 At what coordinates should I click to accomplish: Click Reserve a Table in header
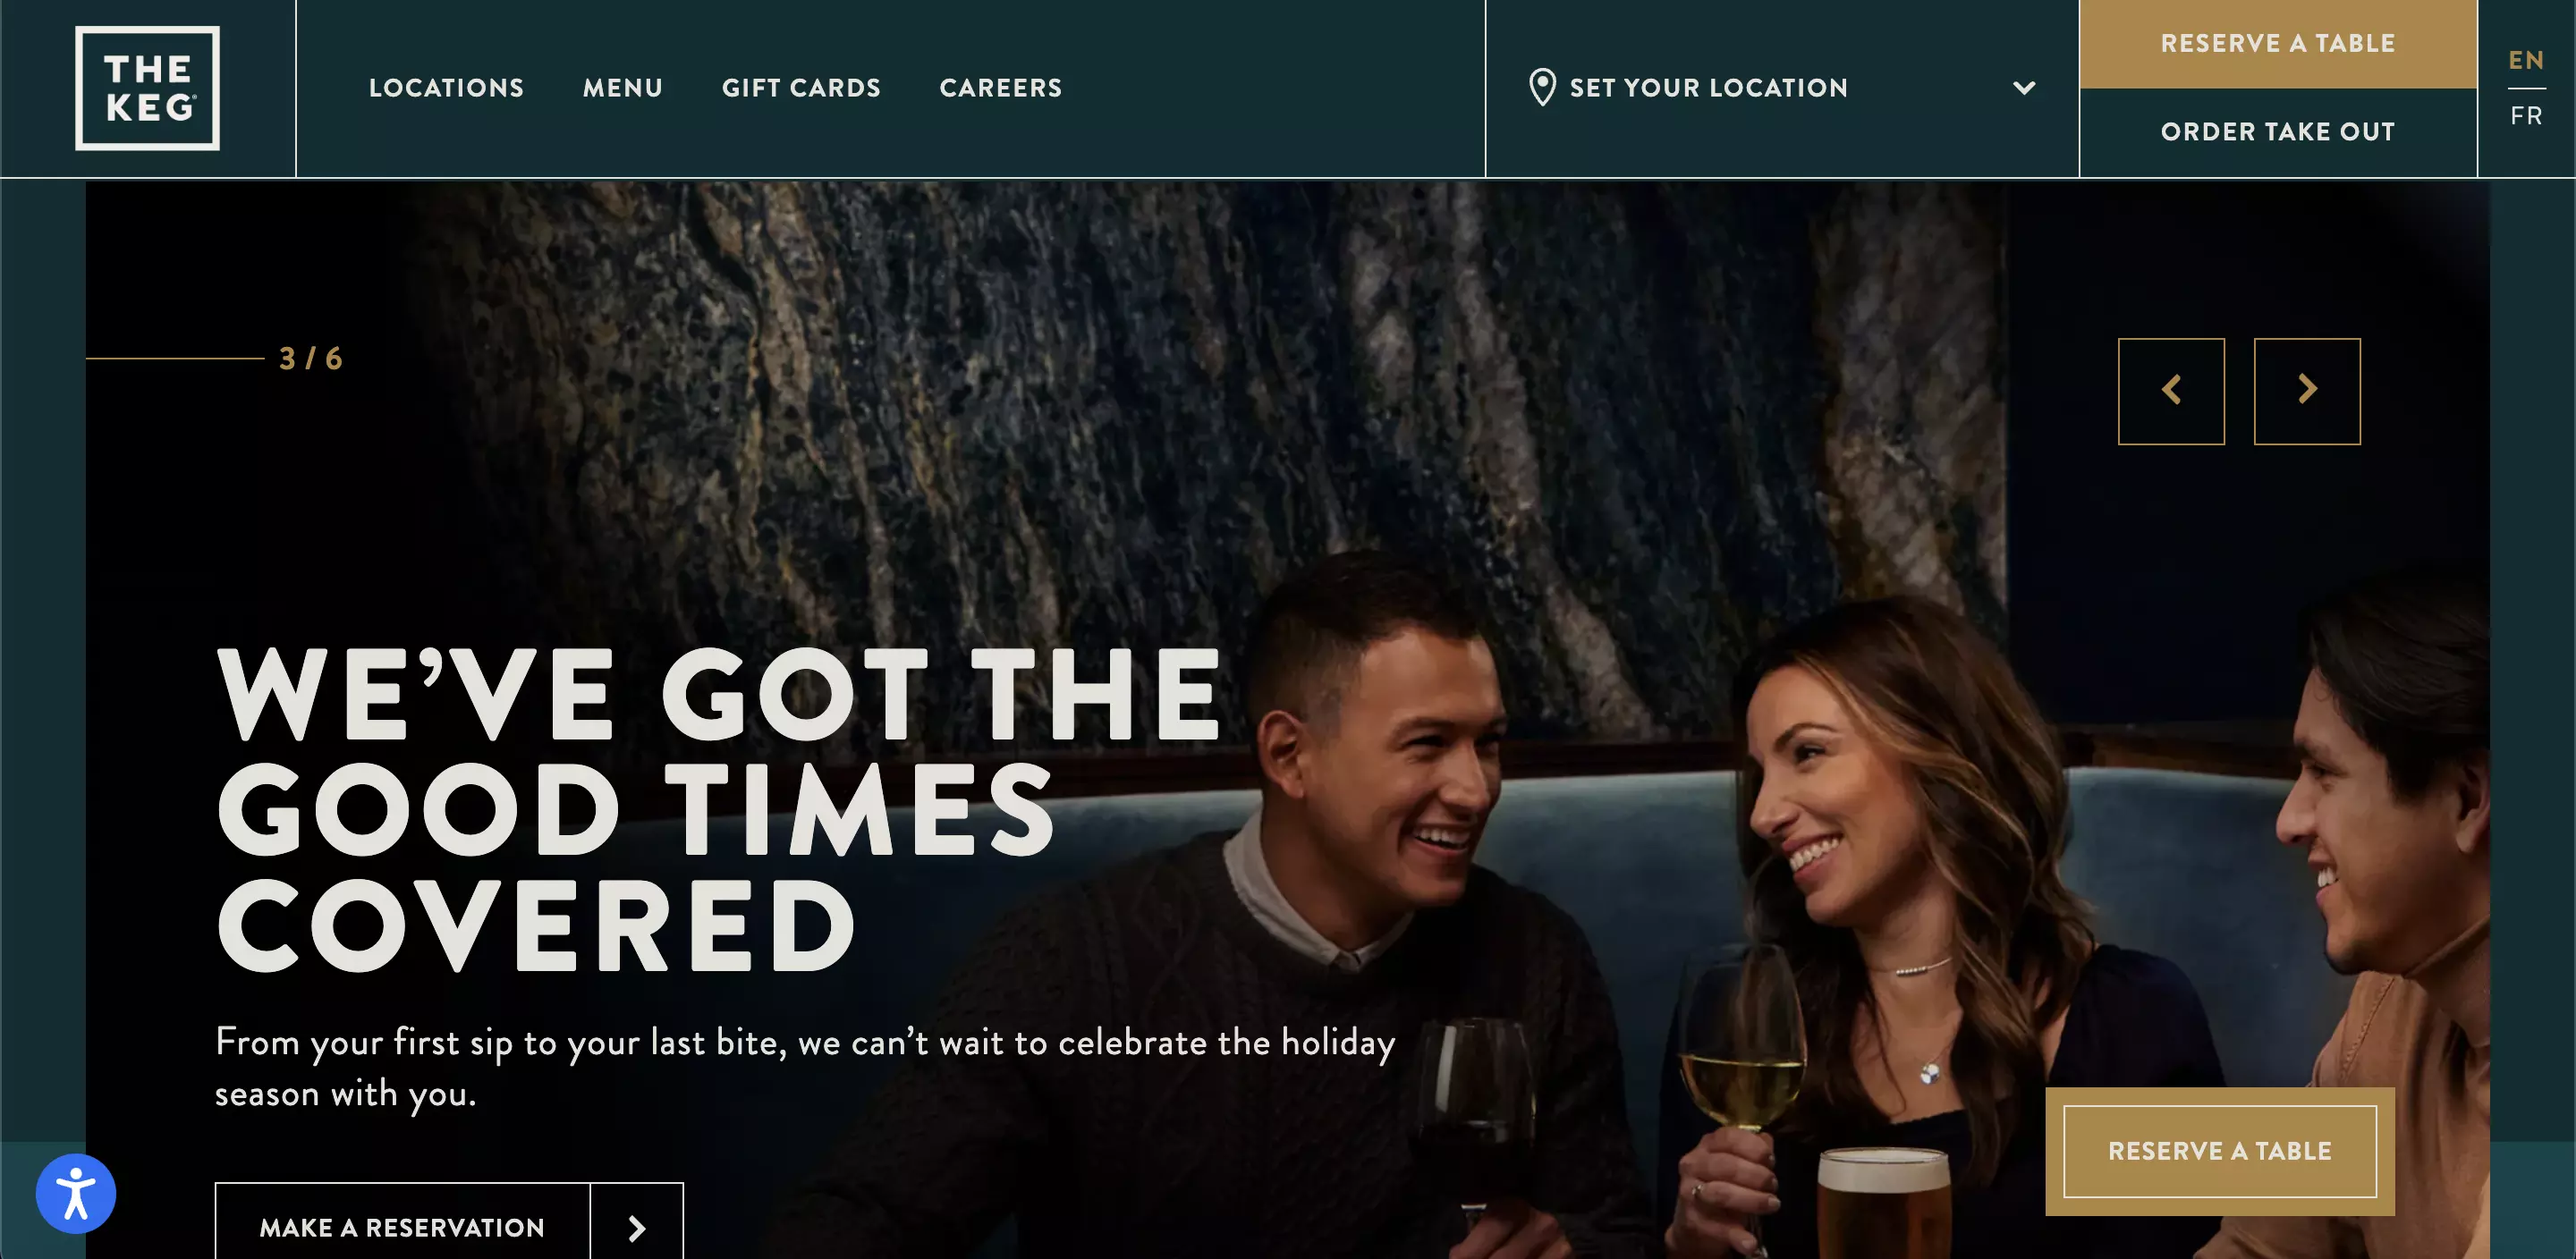2278,44
